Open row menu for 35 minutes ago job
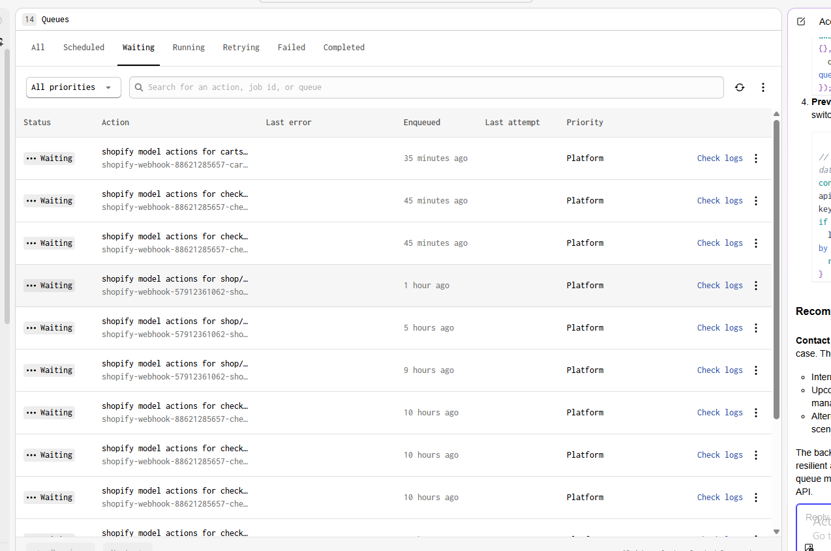Screen dimensions: 831x551 pos(756,158)
